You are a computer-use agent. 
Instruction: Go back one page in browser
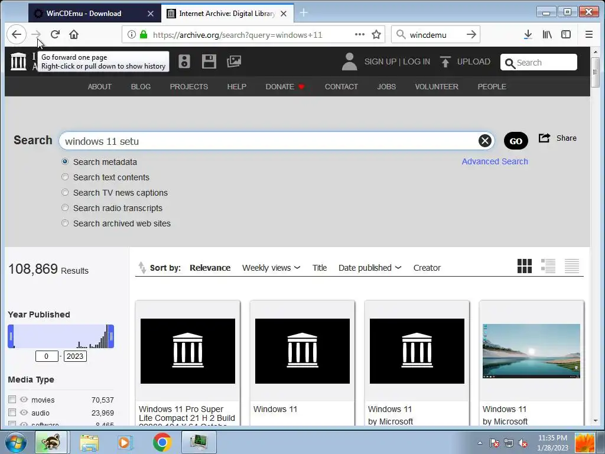16,34
